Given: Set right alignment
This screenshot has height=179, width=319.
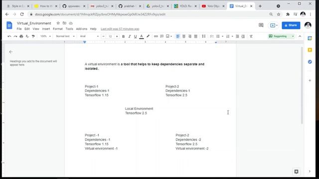Looking at the screenshot, I should (x=189, y=36).
